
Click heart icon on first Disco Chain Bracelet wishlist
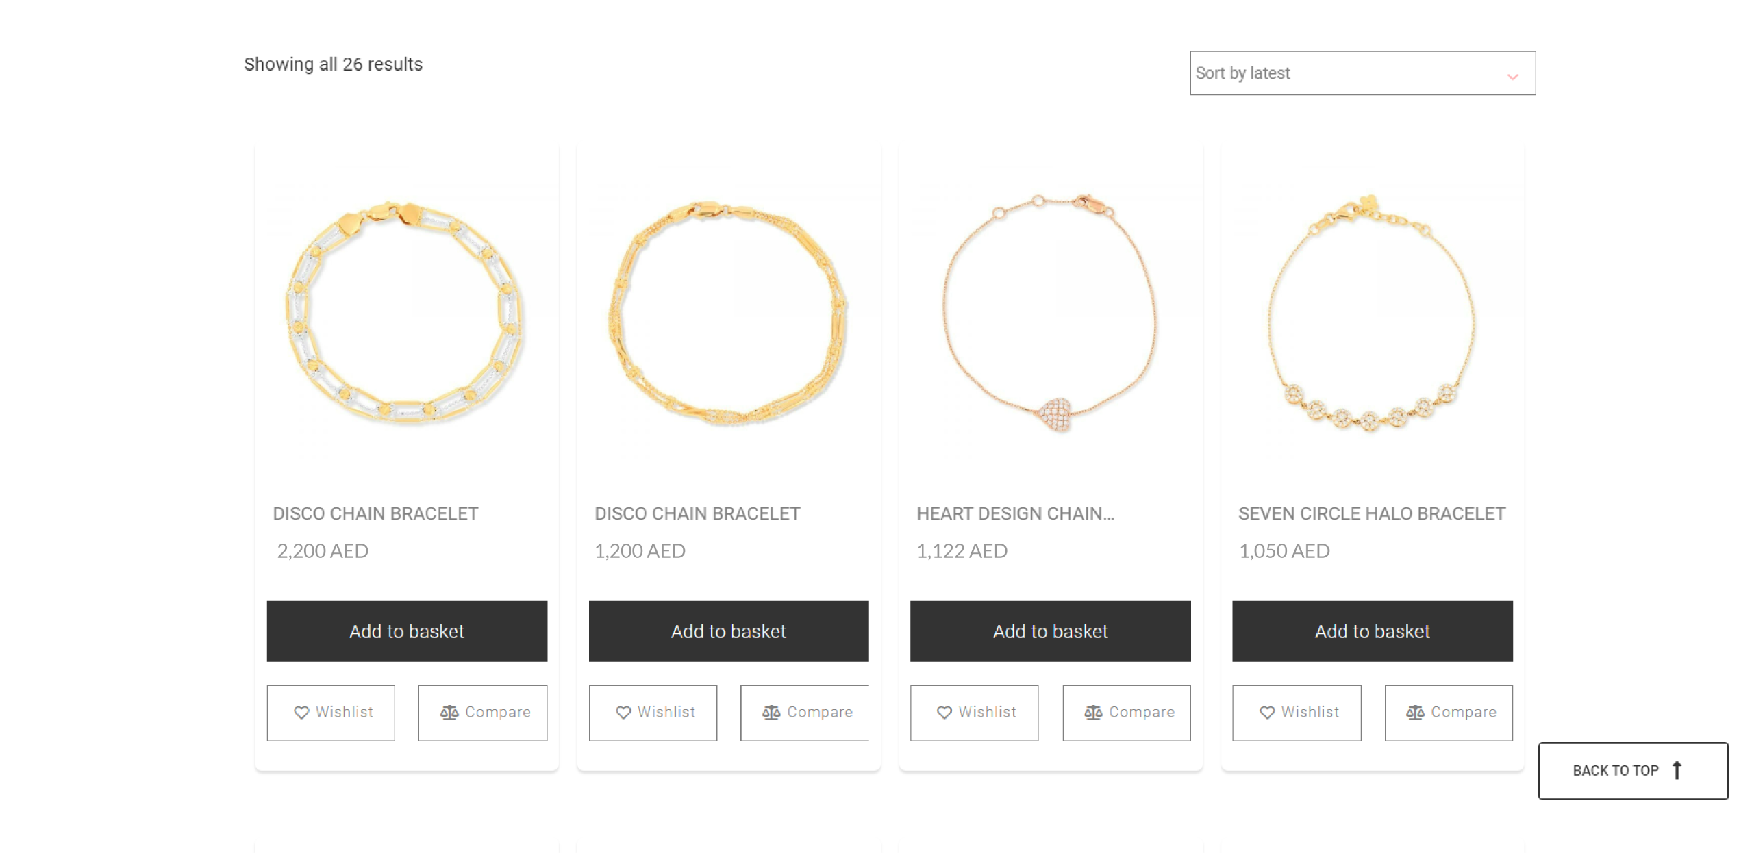(301, 713)
